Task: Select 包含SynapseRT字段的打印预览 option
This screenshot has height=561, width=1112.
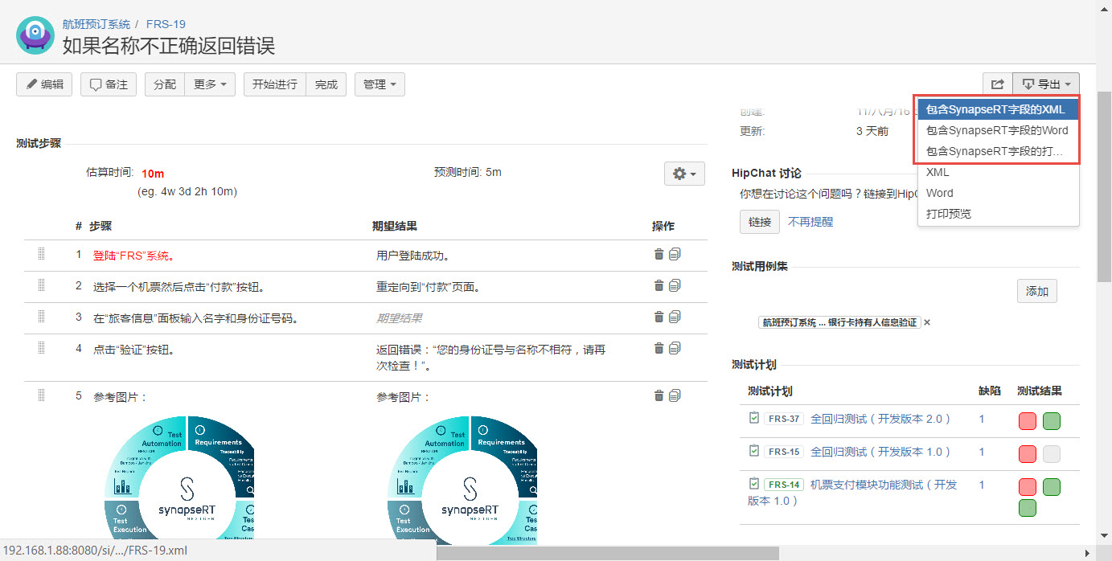Action: point(998,151)
